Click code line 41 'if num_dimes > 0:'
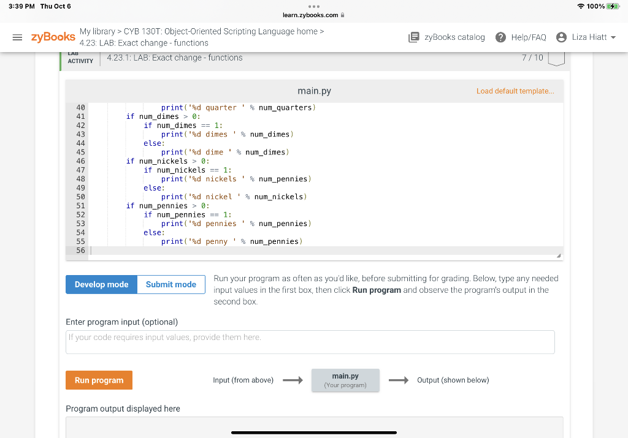The height and width of the screenshot is (438, 628). [x=163, y=116]
